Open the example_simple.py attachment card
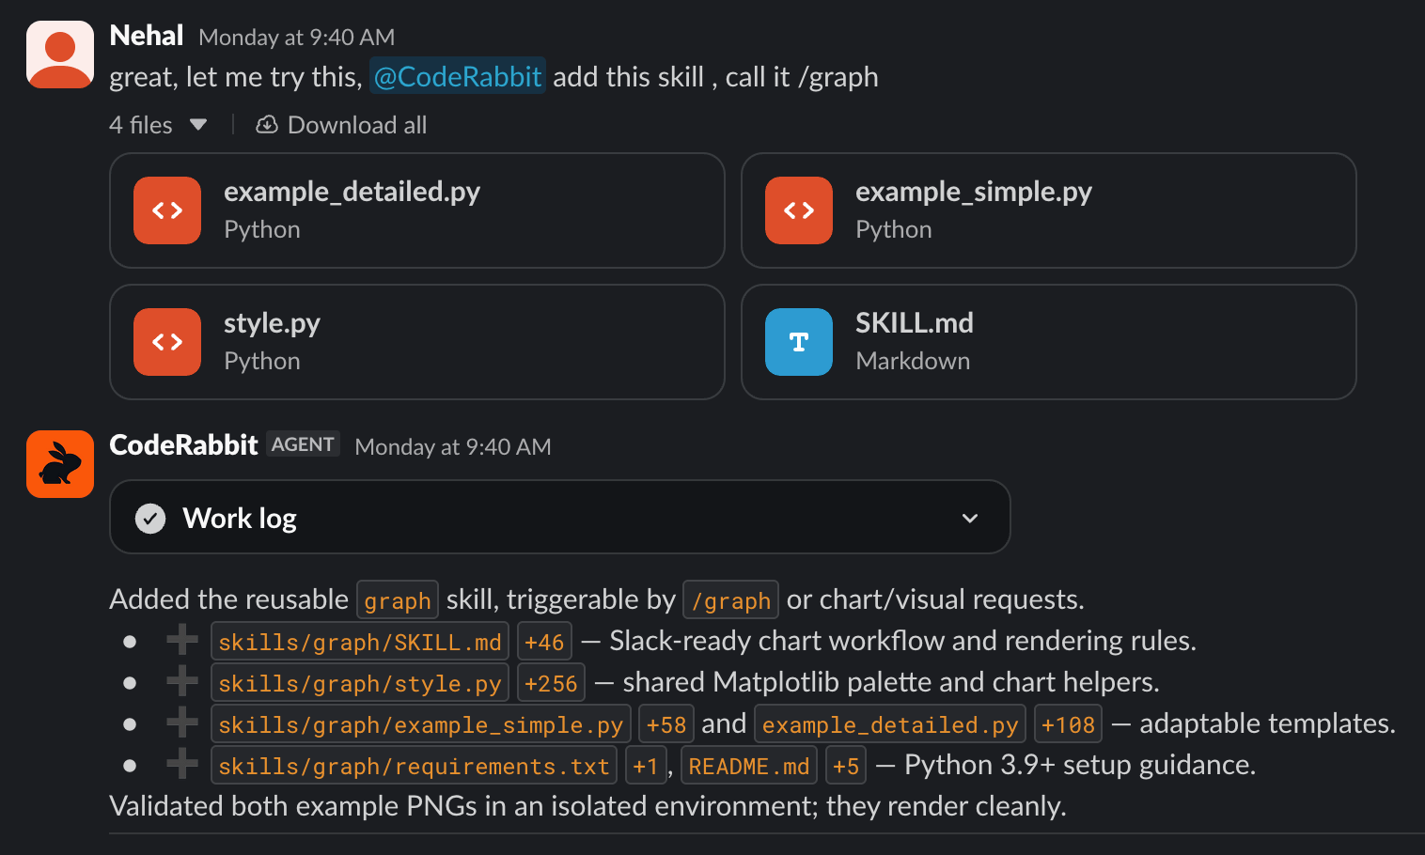Image resolution: width=1425 pixels, height=855 pixels. pyautogui.click(x=1049, y=210)
